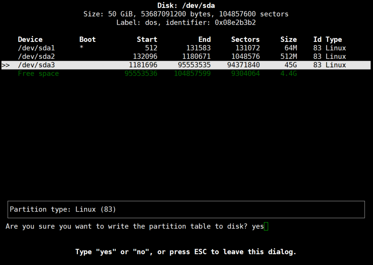Click the ESC dialog instruction text
The image size is (373, 265).
185,252
